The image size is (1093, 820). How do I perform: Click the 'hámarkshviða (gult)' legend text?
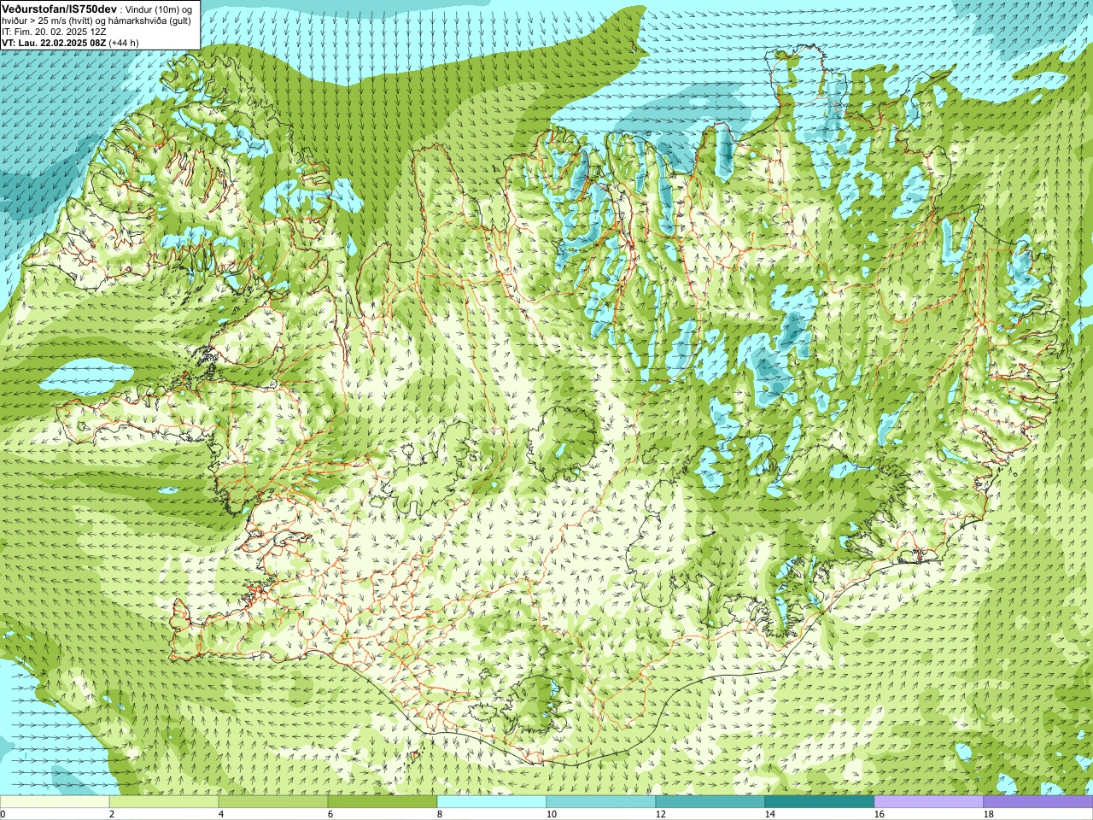149,20
